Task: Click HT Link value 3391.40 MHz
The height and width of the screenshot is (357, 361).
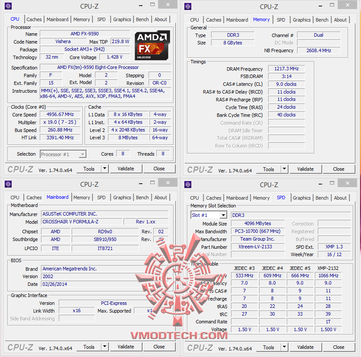Action: (60, 138)
